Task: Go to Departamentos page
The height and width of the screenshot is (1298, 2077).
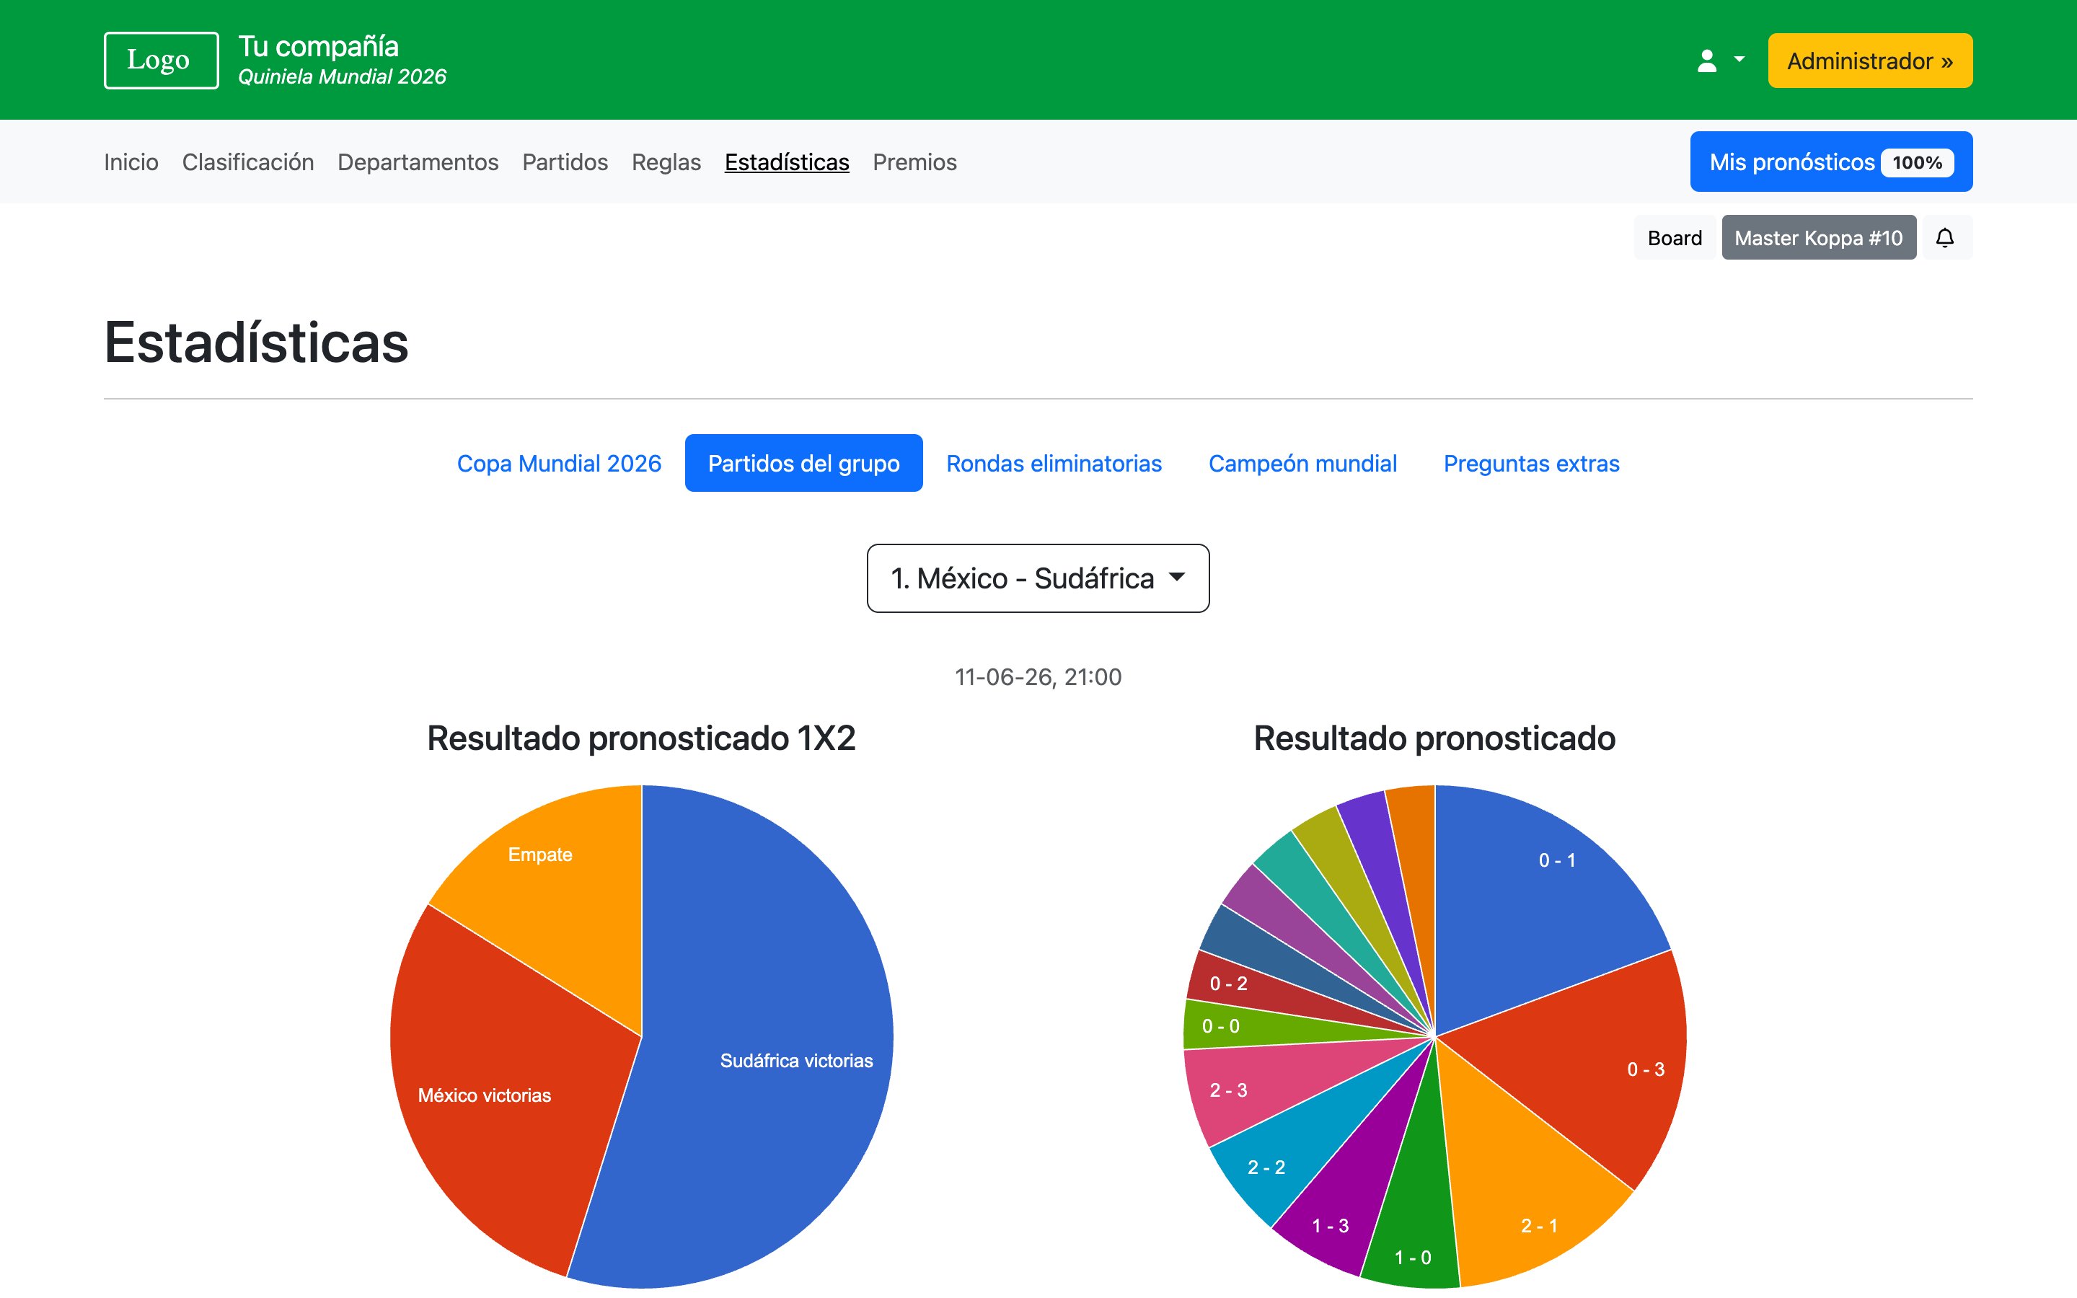Action: coord(417,162)
